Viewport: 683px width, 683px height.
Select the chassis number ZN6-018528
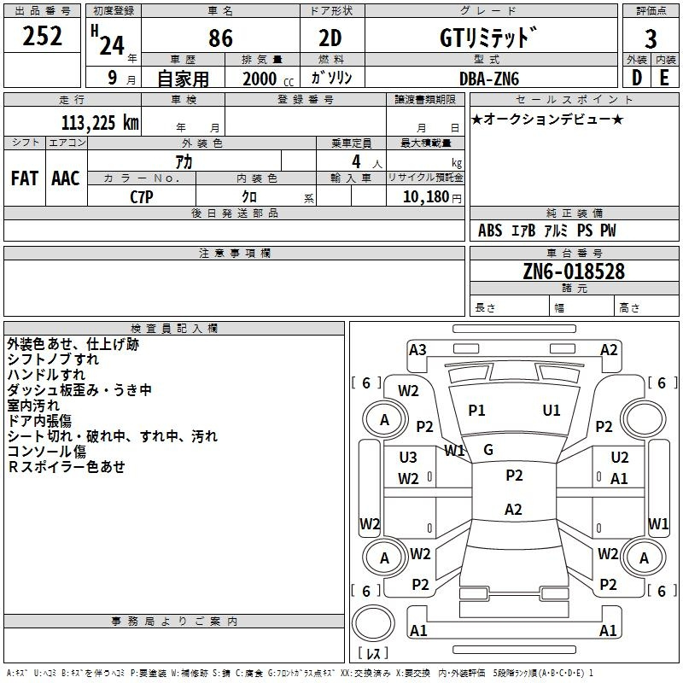tap(574, 271)
